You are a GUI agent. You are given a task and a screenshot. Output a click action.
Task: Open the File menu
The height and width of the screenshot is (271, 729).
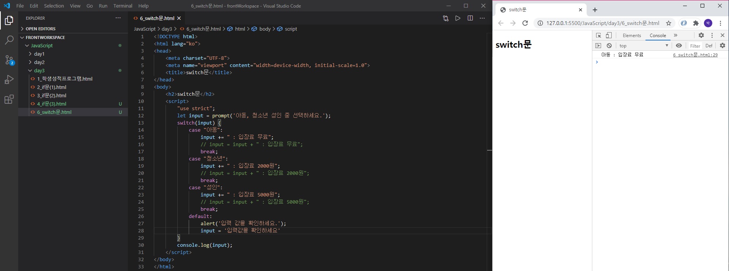pos(20,6)
